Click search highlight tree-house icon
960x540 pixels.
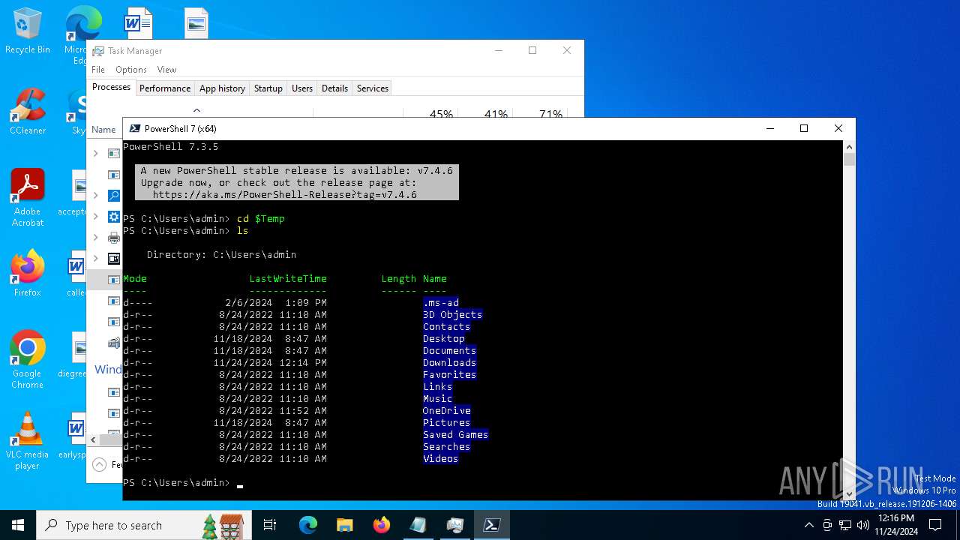[x=223, y=526]
